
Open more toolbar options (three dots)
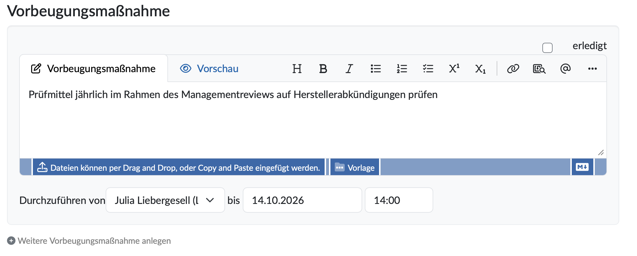pyautogui.click(x=592, y=69)
